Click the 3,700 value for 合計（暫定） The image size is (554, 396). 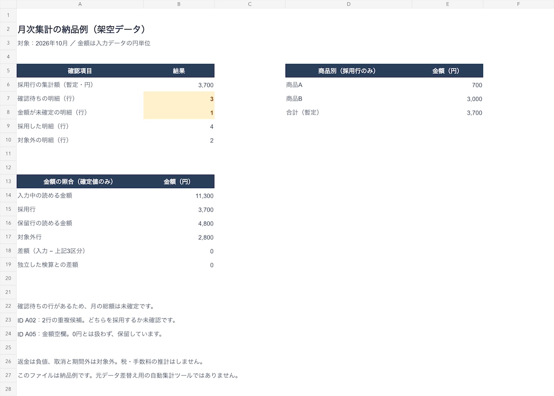(448, 112)
